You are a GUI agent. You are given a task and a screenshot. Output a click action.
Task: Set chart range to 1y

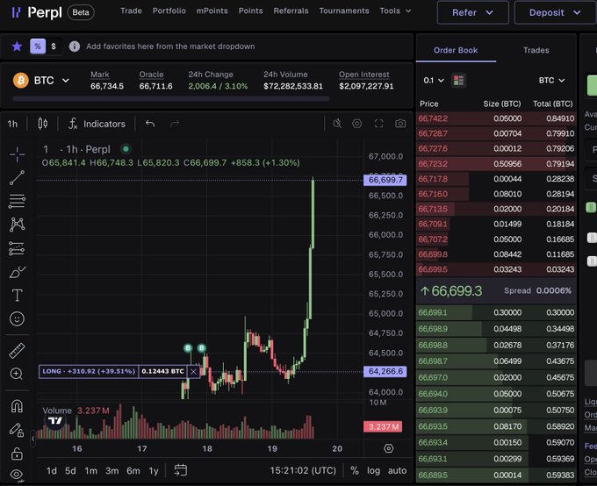[x=154, y=471]
